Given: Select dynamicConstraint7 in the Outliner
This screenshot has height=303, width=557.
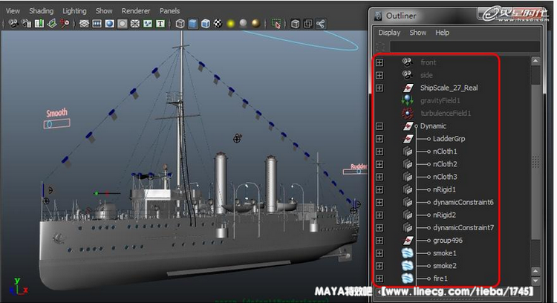Looking at the screenshot, I should click(x=463, y=227).
